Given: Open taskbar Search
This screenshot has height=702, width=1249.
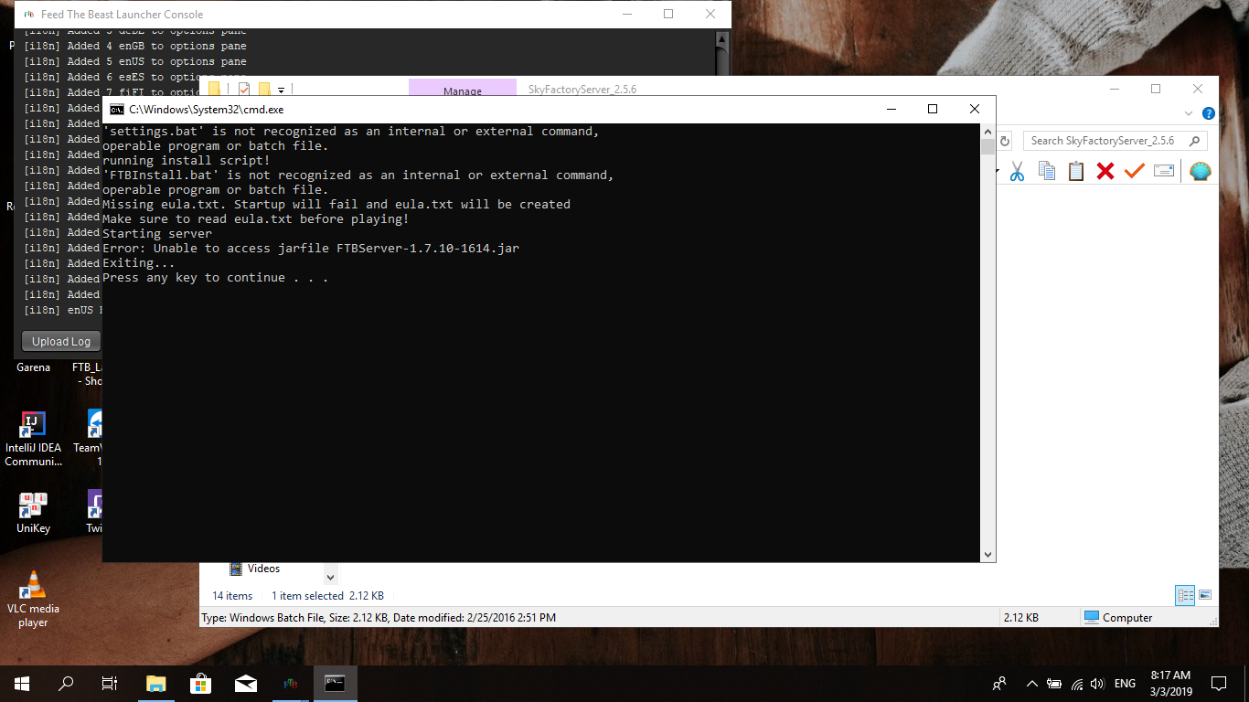Looking at the screenshot, I should click(66, 684).
